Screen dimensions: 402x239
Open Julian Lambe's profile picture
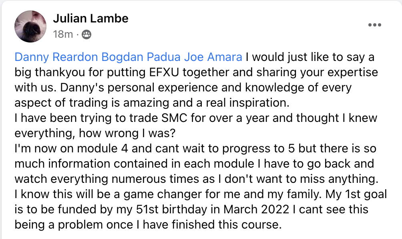pos(30,26)
